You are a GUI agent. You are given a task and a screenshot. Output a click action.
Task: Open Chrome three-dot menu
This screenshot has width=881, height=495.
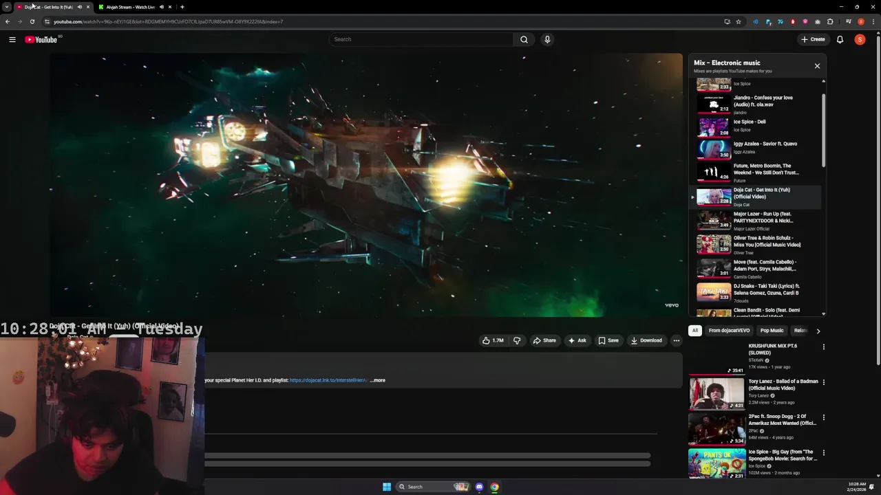[x=873, y=21]
